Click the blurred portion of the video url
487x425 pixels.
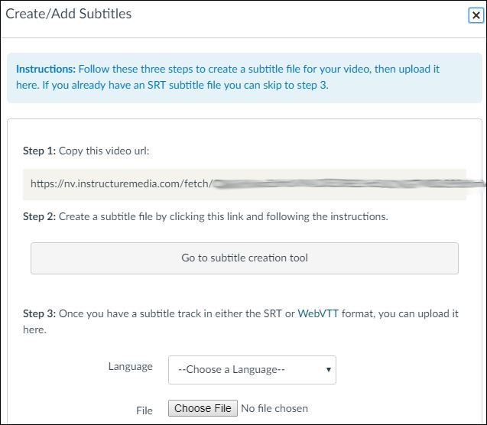(x=344, y=184)
